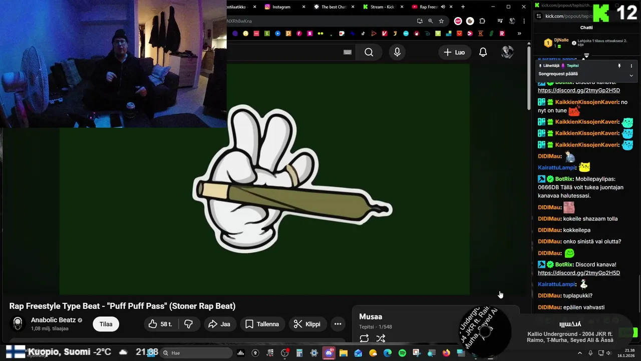Share the video via Jaa
Image resolution: width=641 pixels, height=361 pixels.
point(219,324)
